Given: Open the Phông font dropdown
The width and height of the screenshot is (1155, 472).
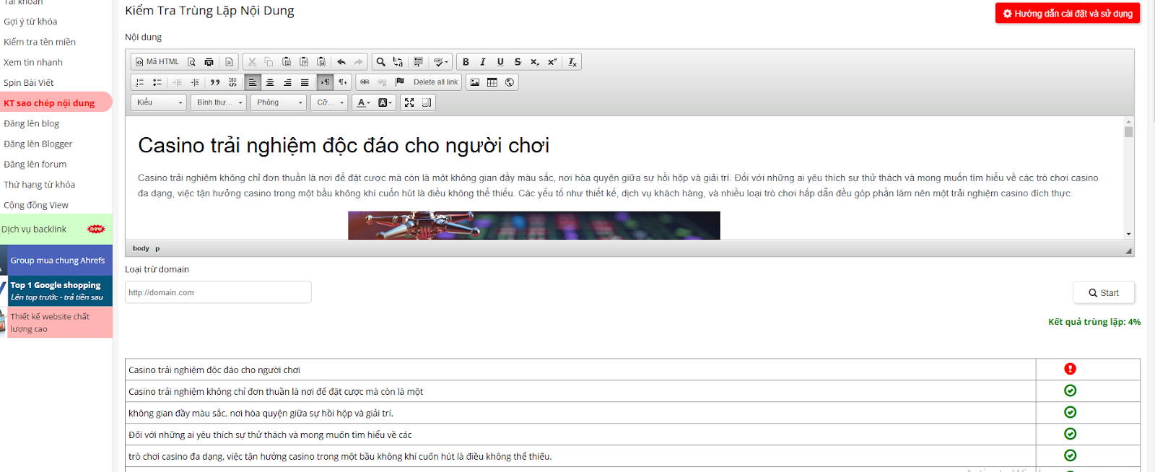Looking at the screenshot, I should pyautogui.click(x=279, y=102).
